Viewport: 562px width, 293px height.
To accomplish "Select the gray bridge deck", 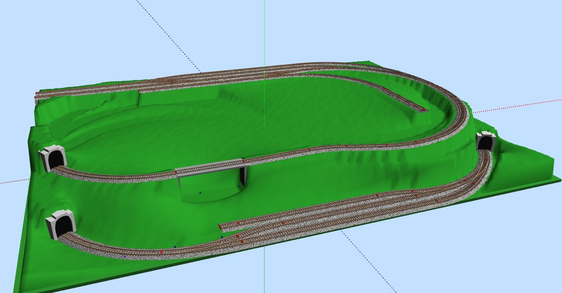I will click(209, 166).
